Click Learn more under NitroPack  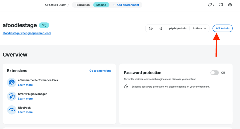coord(25,112)
